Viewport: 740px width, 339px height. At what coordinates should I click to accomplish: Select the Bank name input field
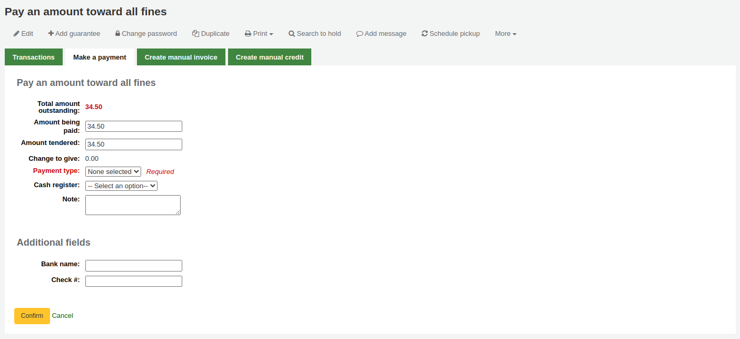tap(134, 266)
